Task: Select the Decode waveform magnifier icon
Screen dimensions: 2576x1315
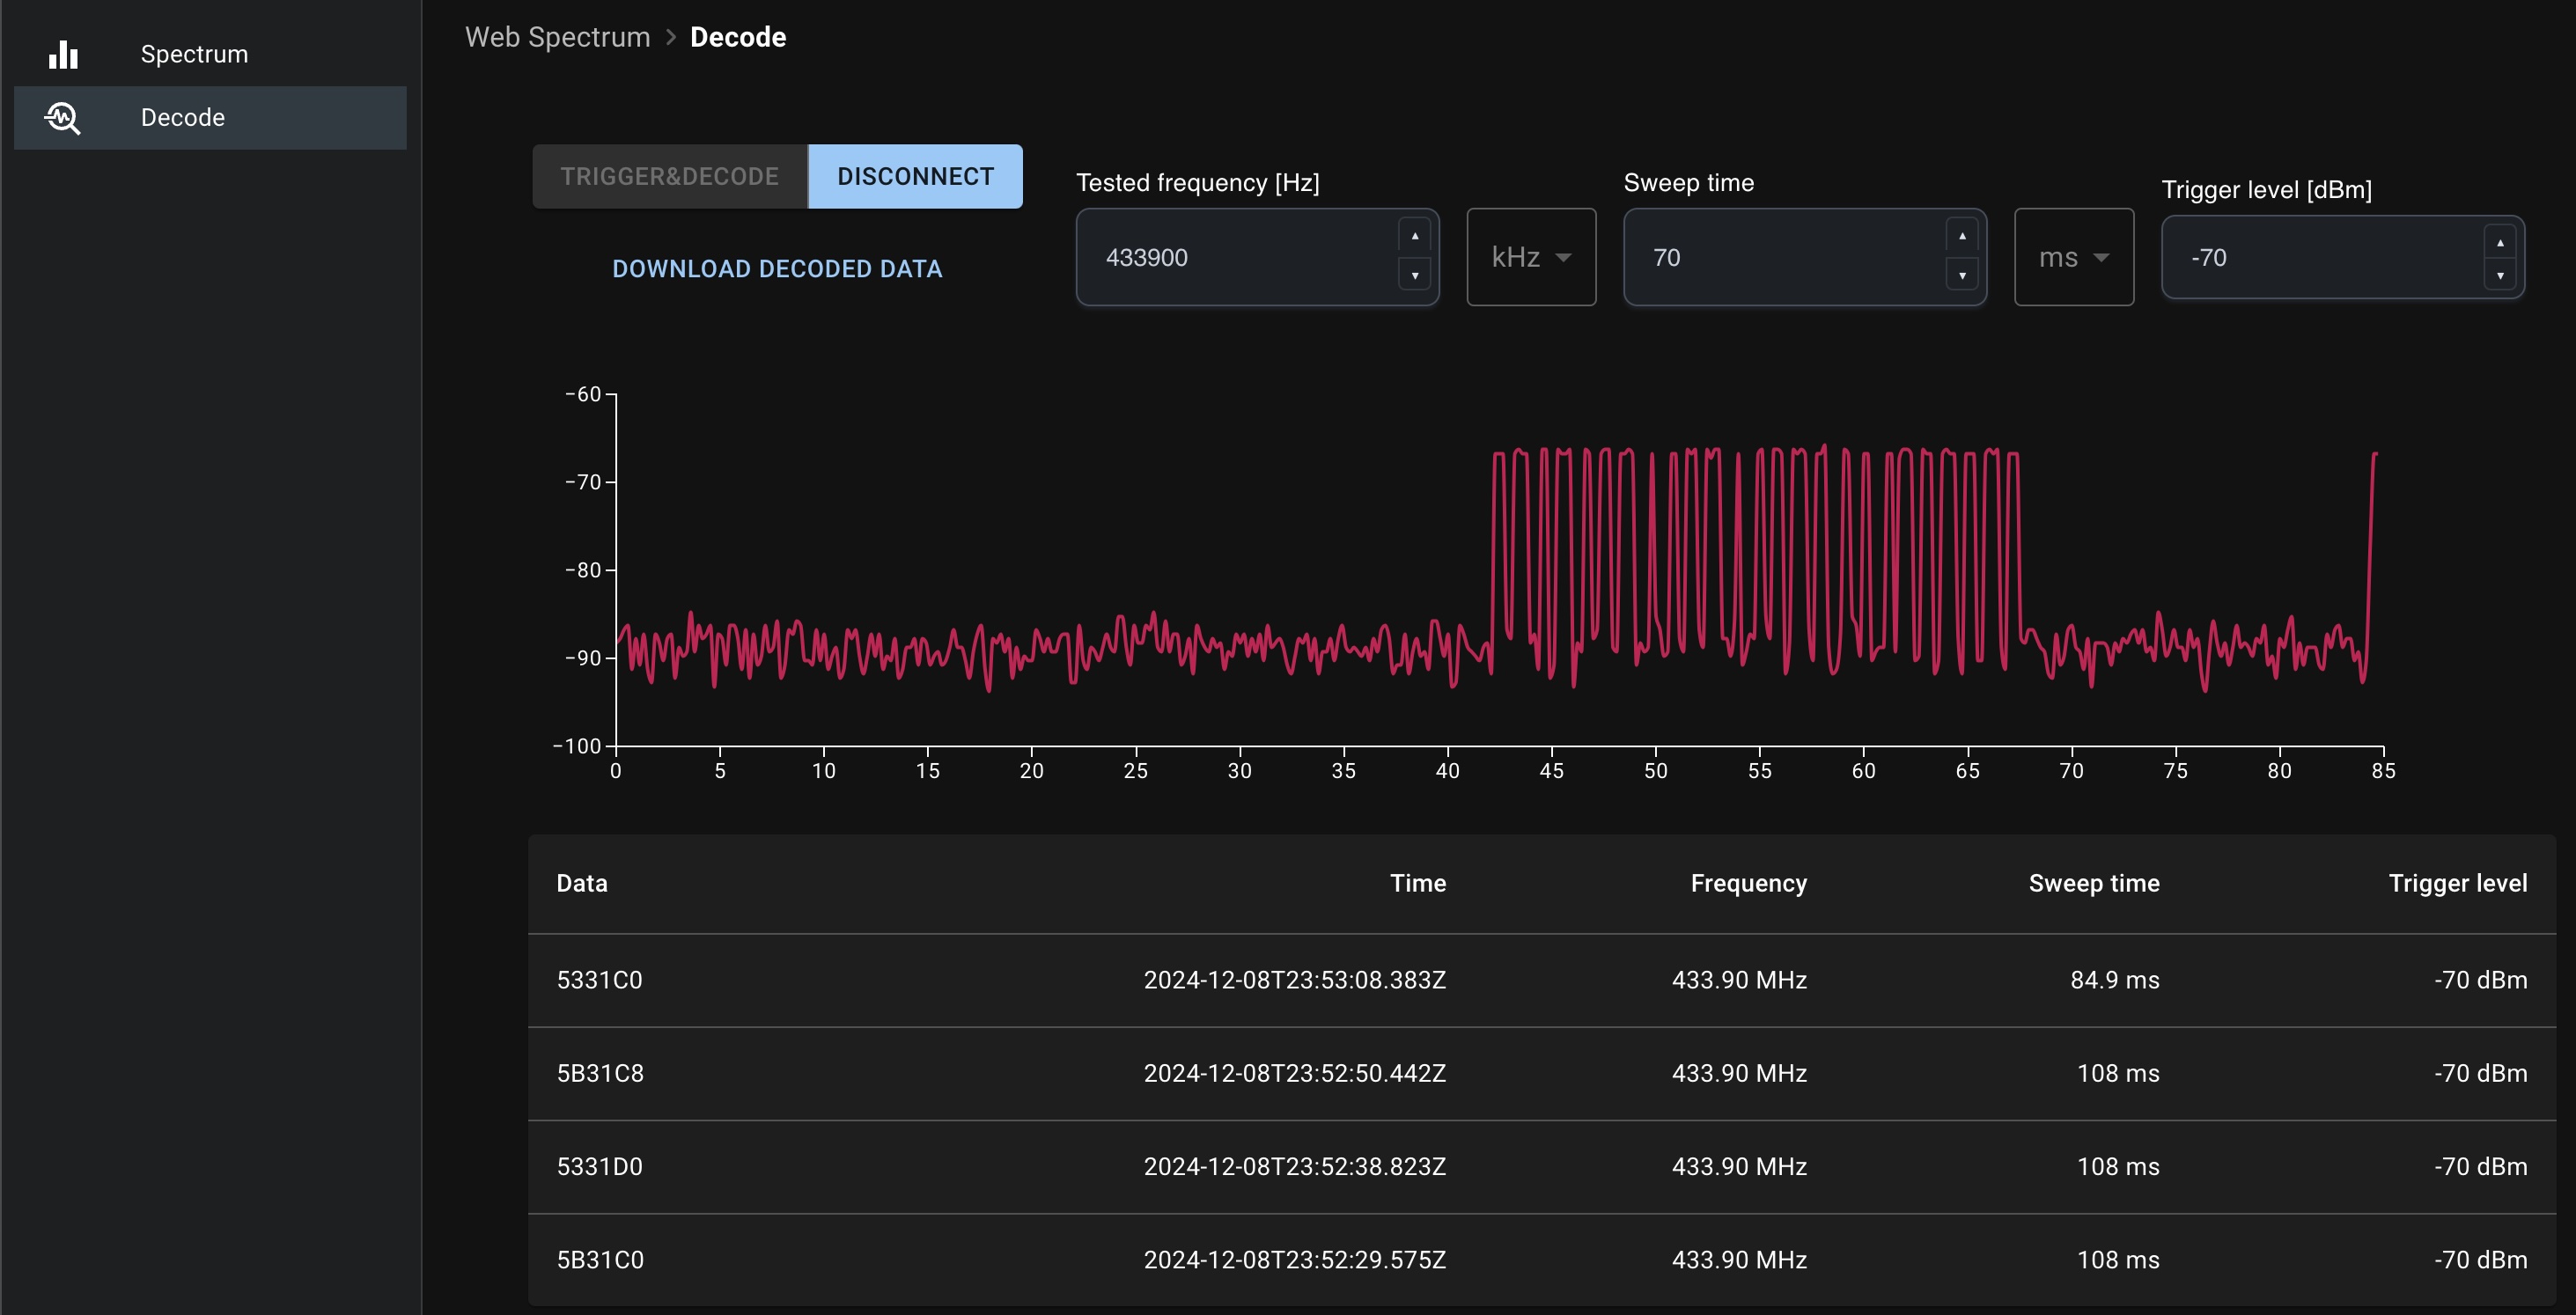Action: tap(63, 118)
